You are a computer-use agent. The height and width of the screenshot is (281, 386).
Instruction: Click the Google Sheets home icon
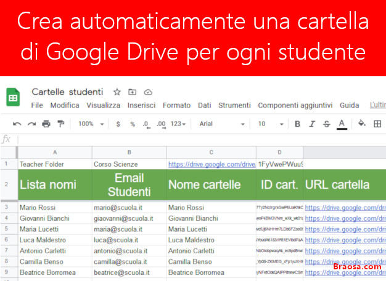point(13,98)
